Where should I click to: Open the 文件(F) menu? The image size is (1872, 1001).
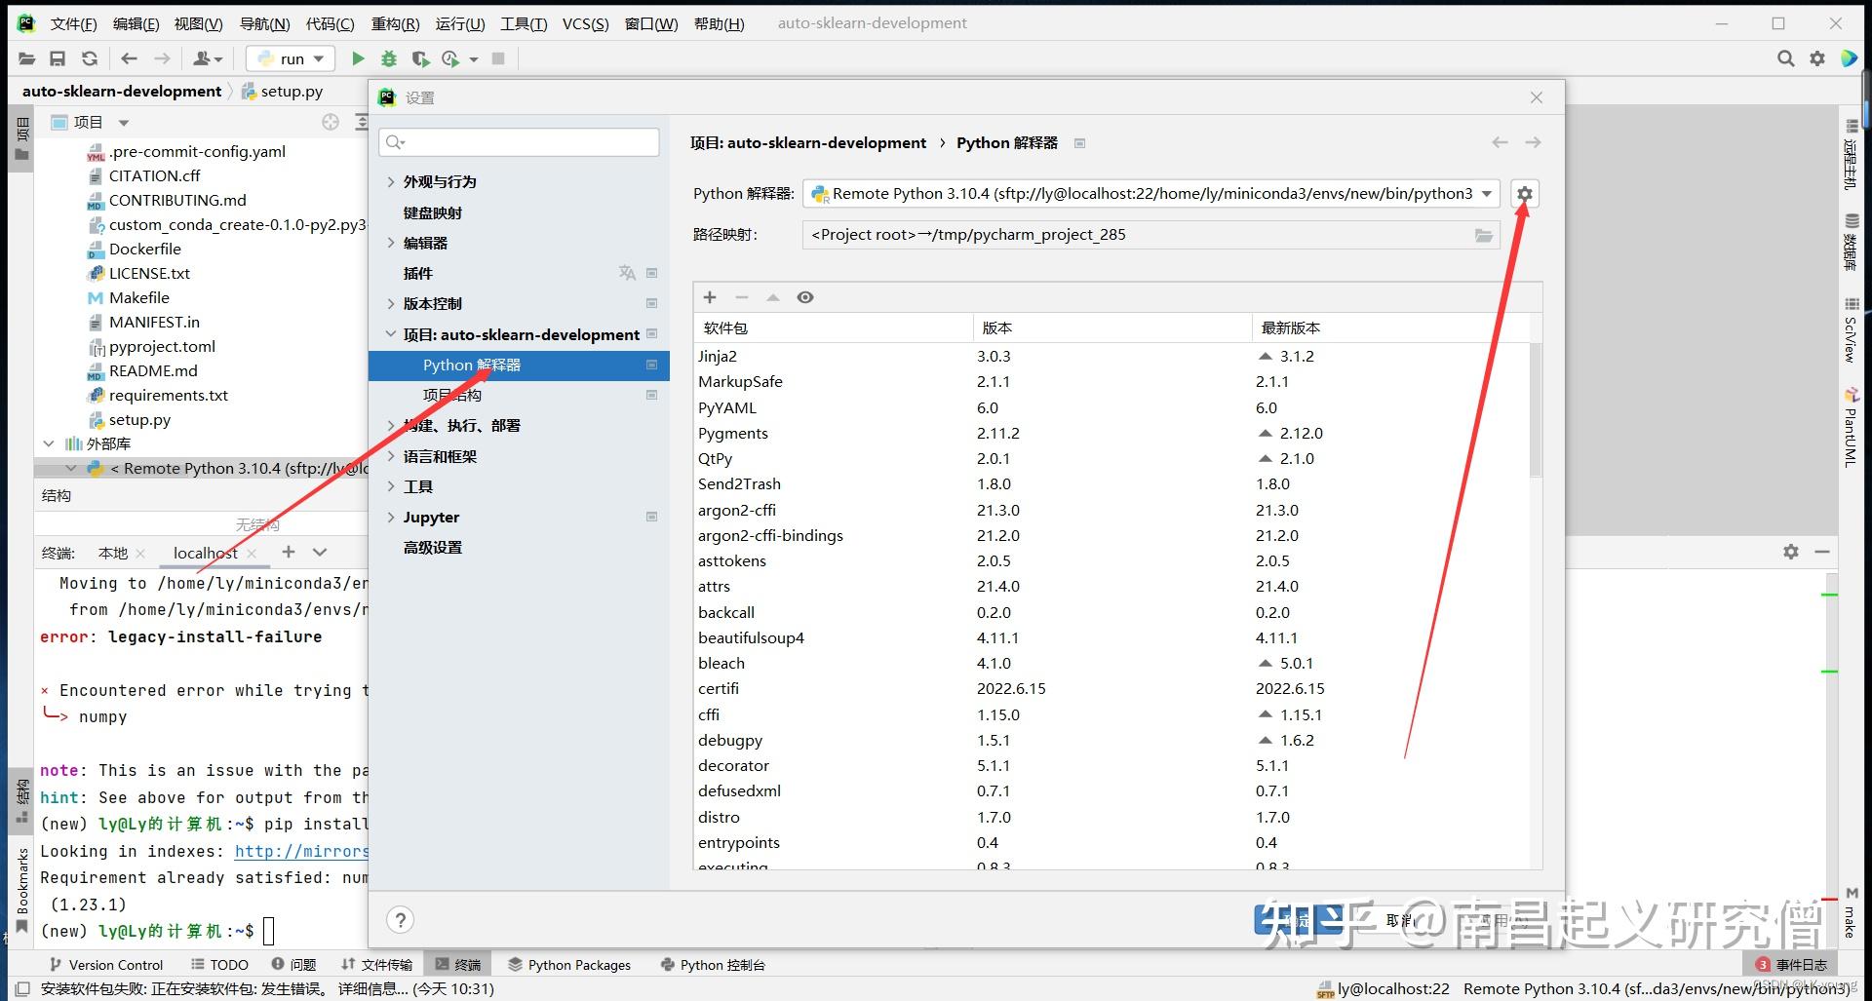(x=74, y=23)
